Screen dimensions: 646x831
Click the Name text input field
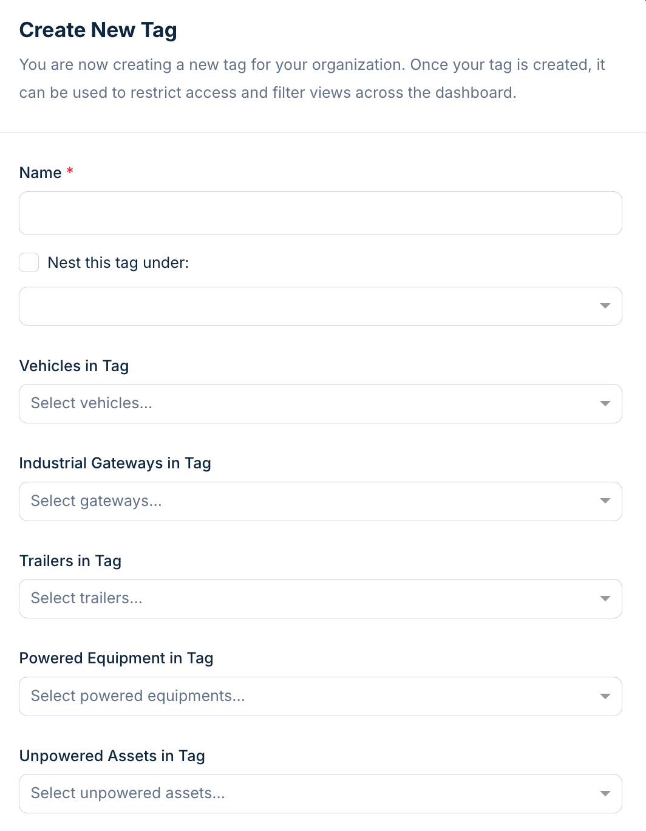[321, 213]
